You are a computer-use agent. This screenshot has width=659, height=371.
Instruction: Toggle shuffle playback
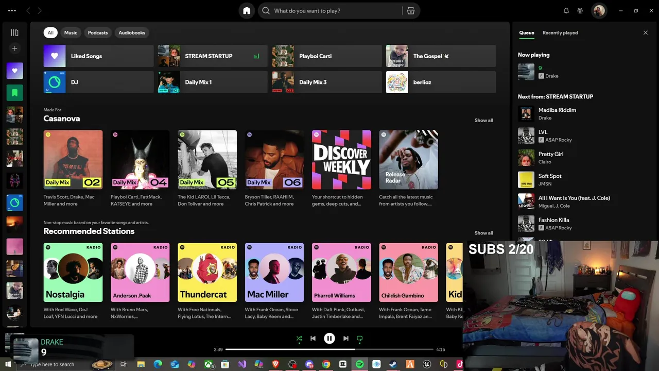tap(299, 339)
